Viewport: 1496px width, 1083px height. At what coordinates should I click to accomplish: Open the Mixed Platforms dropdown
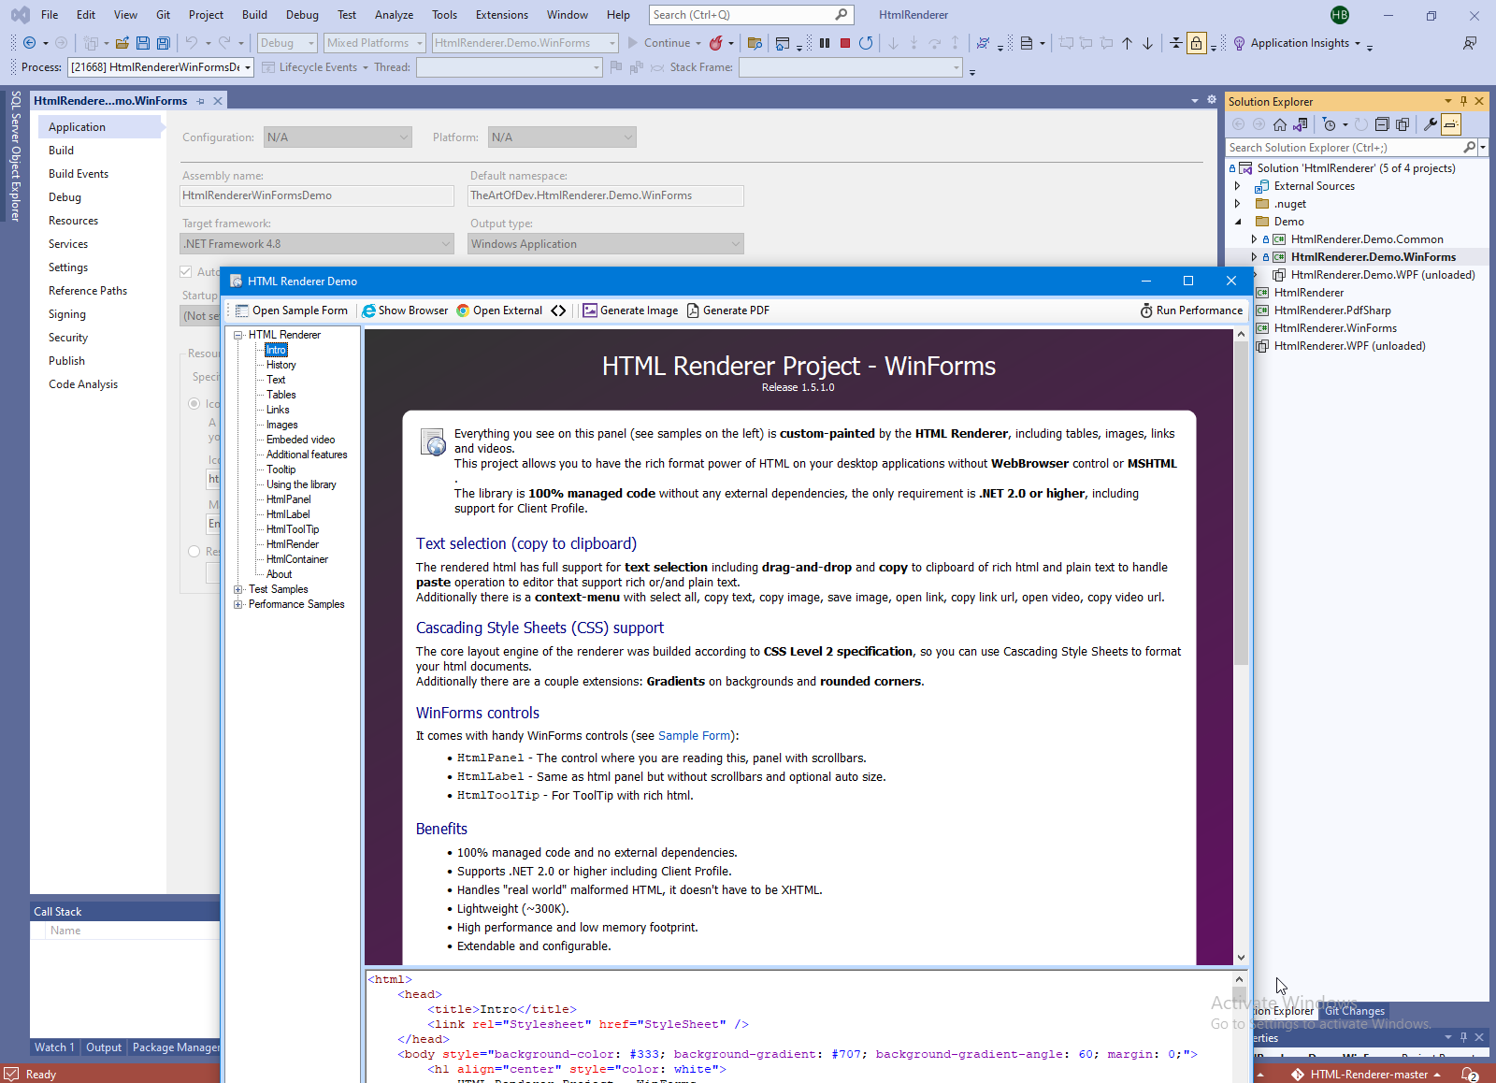click(x=374, y=43)
